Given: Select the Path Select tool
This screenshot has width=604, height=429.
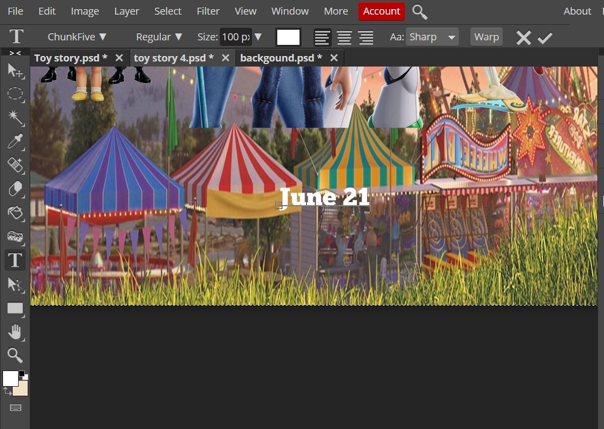Looking at the screenshot, I should [15, 284].
